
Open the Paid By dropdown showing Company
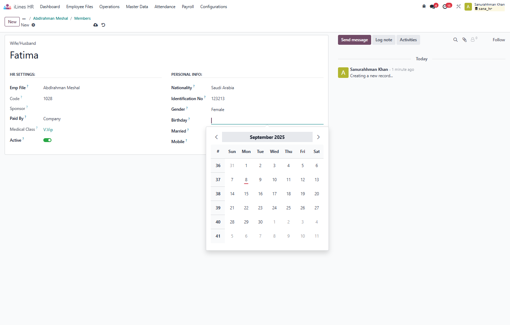tap(102, 119)
